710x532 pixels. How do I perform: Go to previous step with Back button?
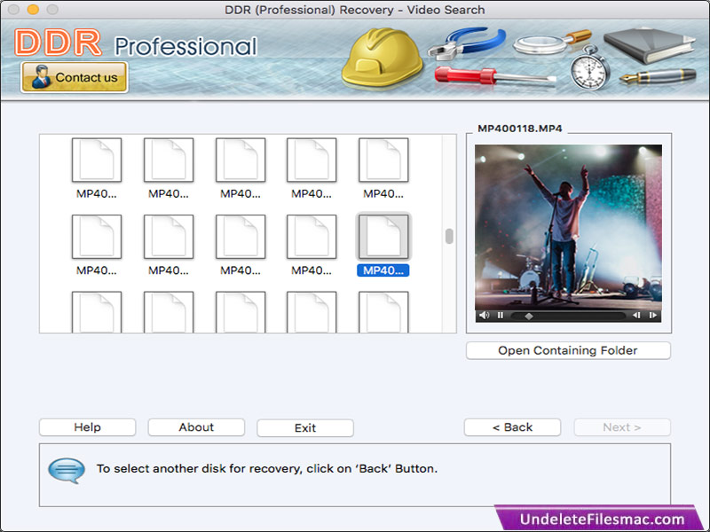(512, 427)
